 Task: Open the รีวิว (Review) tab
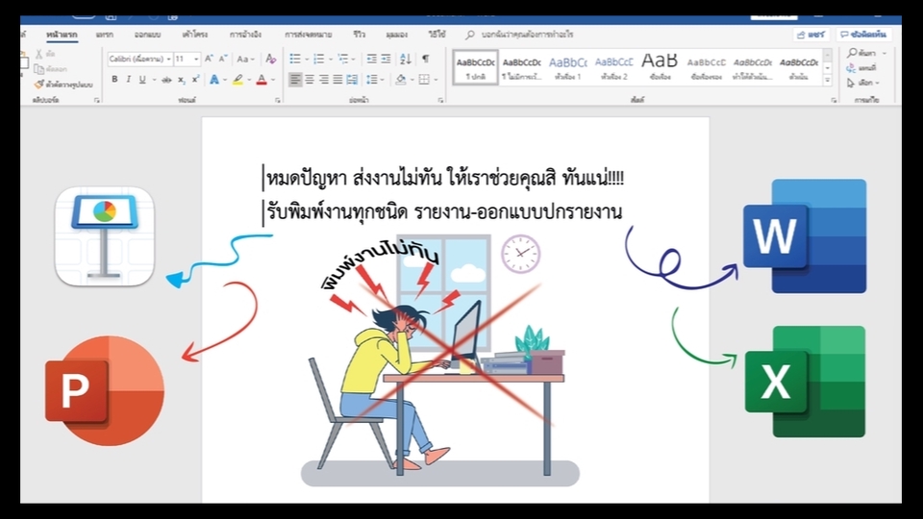(x=359, y=35)
